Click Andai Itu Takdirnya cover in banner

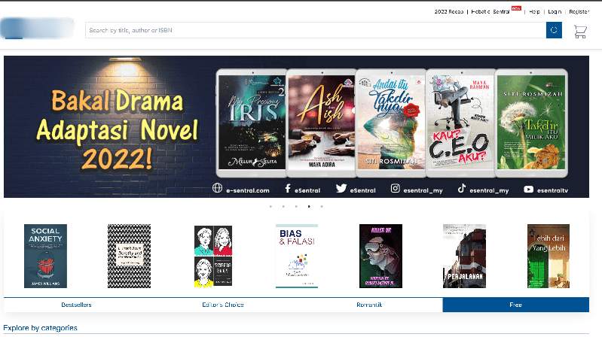(x=391, y=123)
